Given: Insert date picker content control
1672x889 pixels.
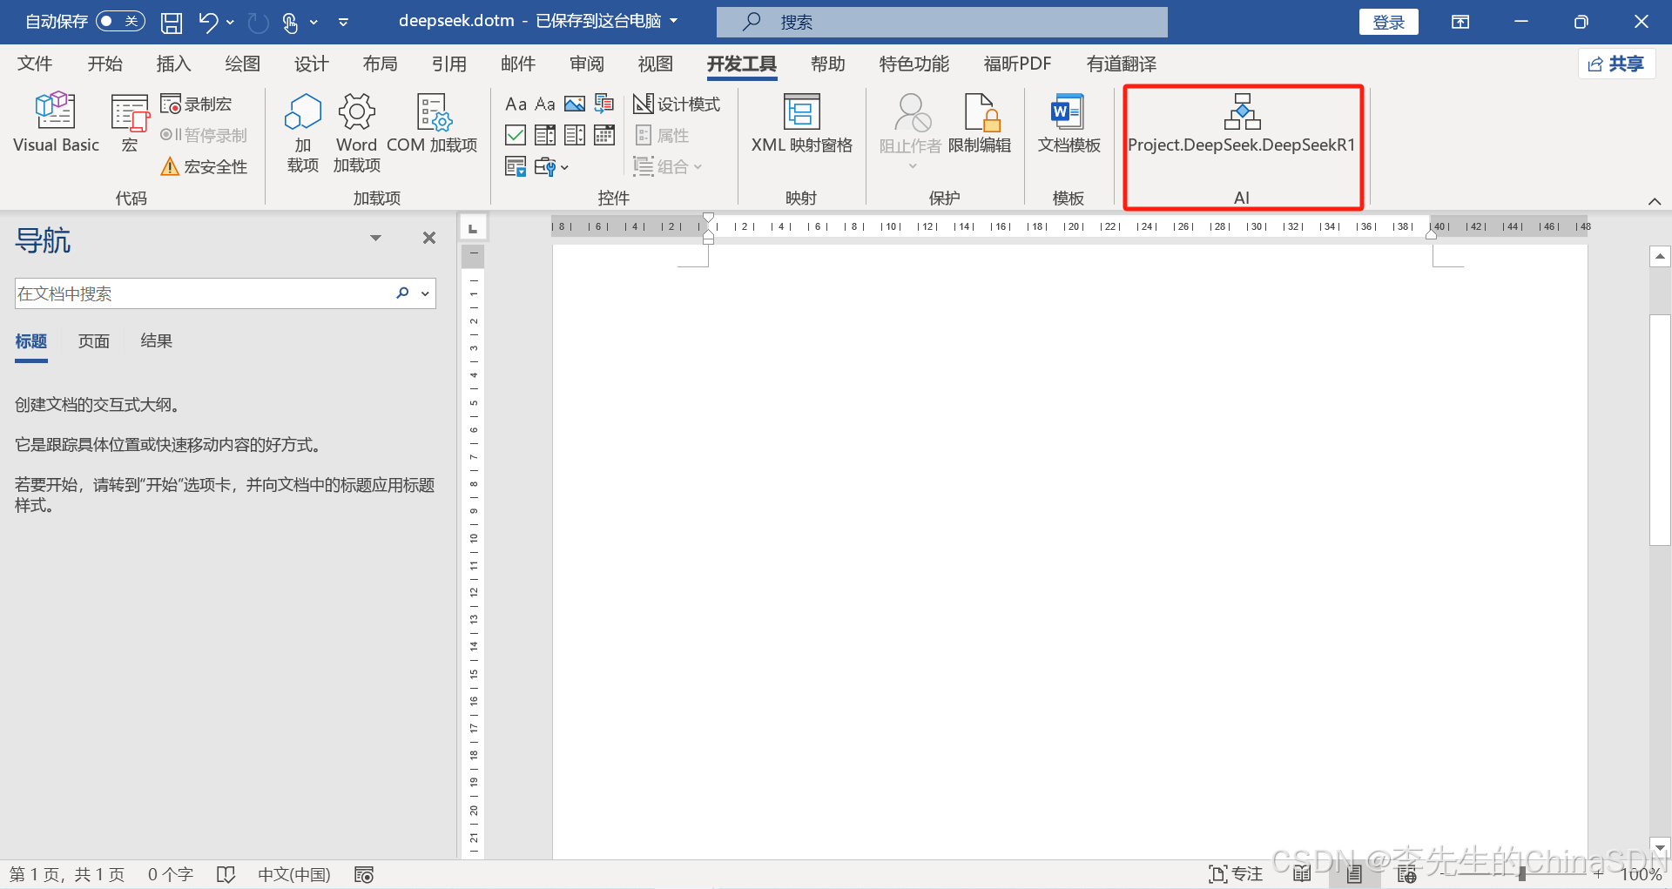Looking at the screenshot, I should (604, 135).
